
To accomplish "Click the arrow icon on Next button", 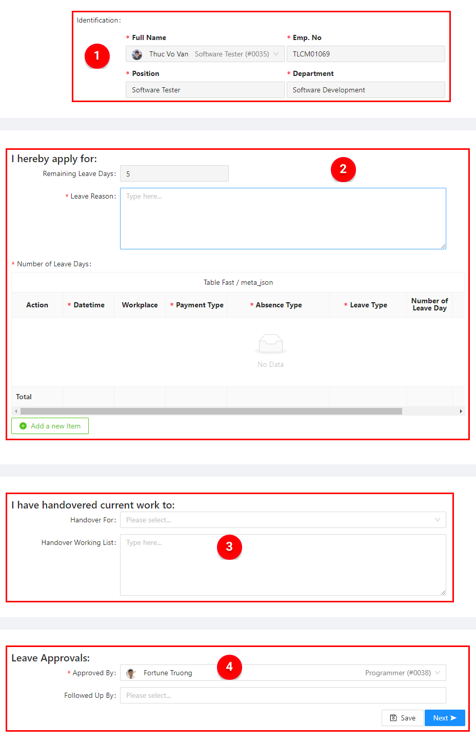I will click(x=453, y=718).
